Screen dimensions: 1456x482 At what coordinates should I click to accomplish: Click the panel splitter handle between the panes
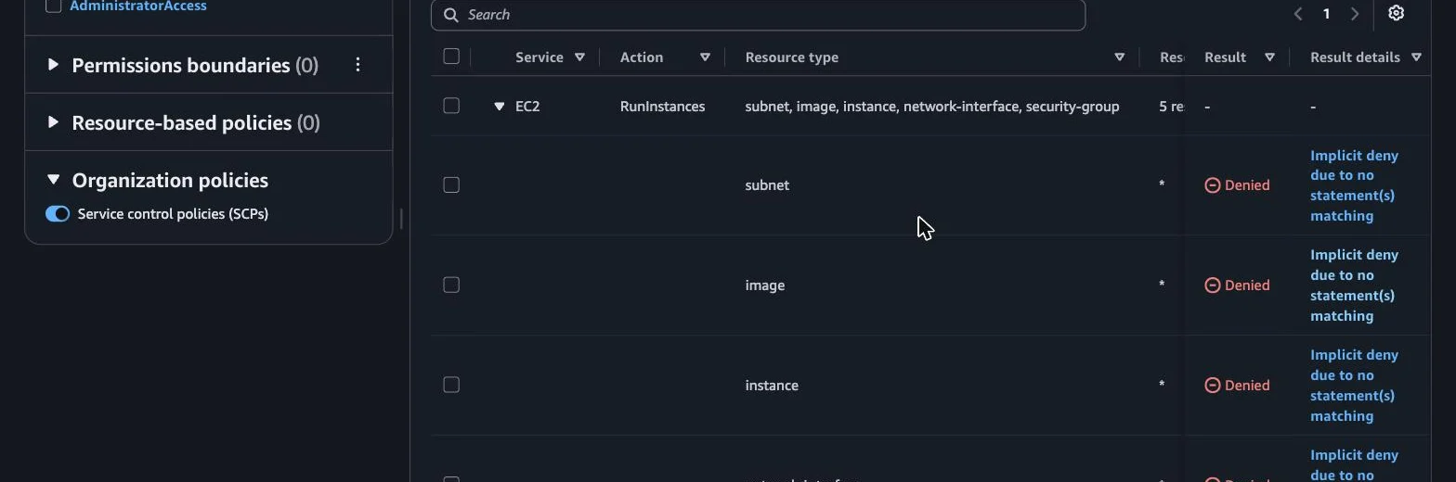[401, 219]
